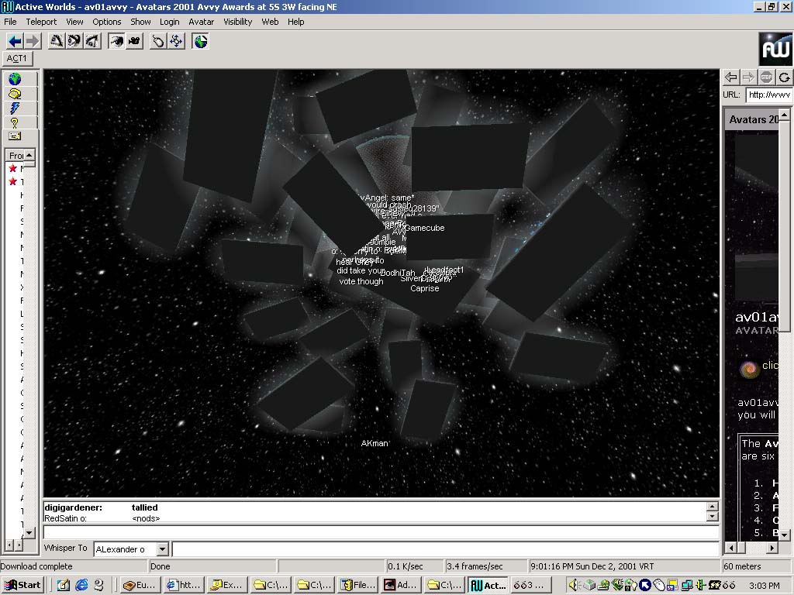
Task: Open the Teleport menu
Action: (41, 22)
